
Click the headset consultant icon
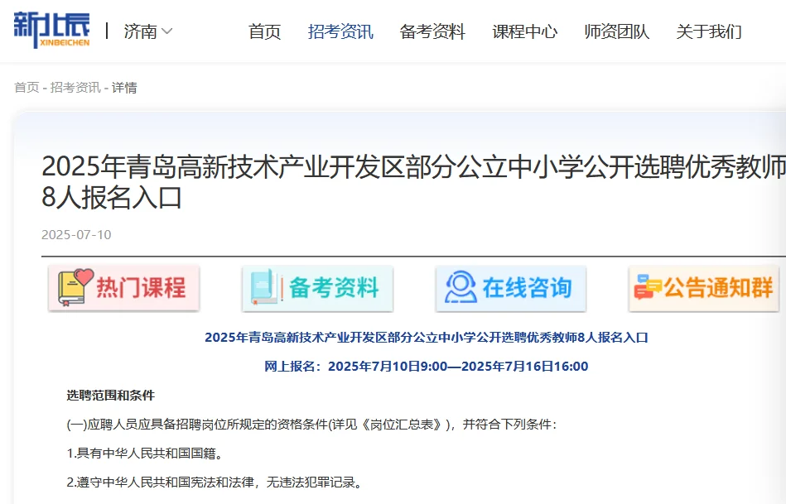click(x=461, y=287)
